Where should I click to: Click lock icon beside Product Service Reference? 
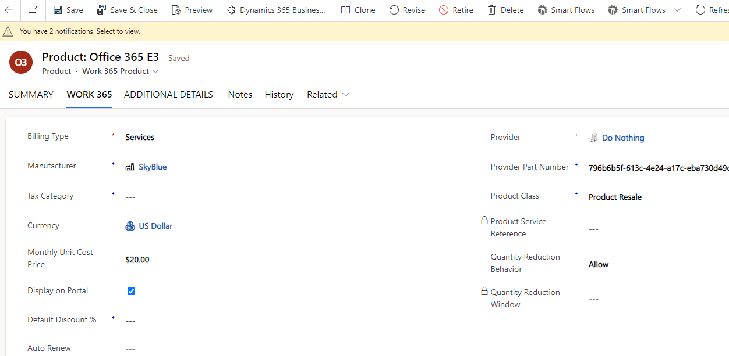(x=484, y=221)
